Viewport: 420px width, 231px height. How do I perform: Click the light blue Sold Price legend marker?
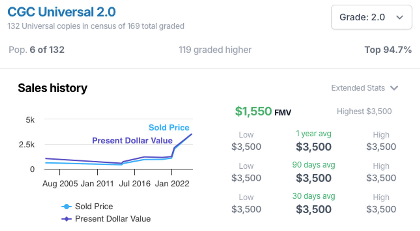tap(67, 207)
